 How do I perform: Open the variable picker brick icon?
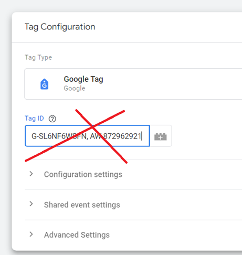pos(161,136)
